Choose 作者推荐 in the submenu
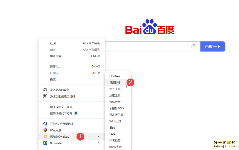This screenshot has height=150, width=239. coord(118,140)
